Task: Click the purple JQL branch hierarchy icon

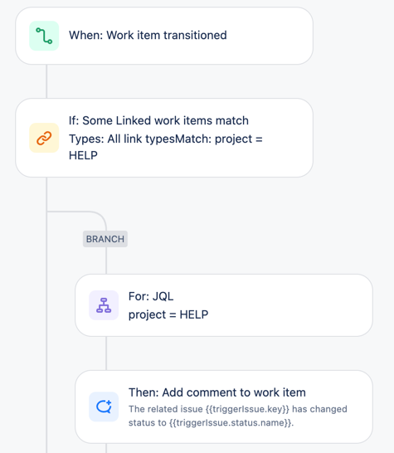Action: (x=104, y=305)
